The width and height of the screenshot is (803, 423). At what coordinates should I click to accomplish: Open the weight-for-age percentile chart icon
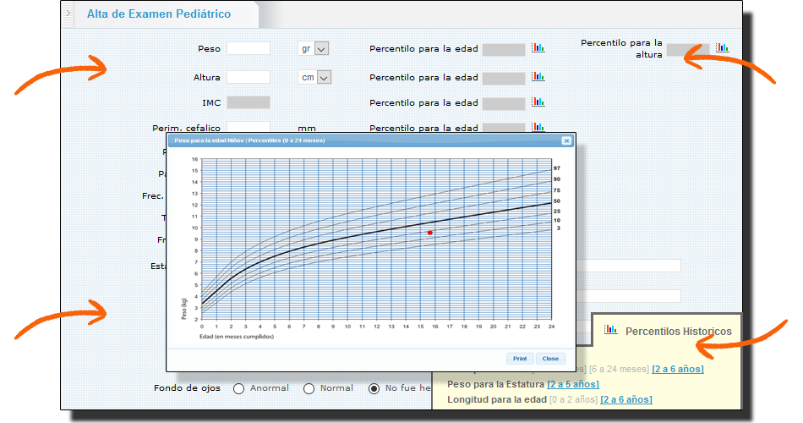tap(538, 48)
